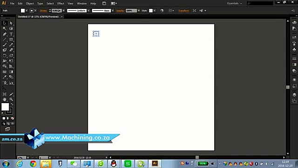This screenshot has width=298, height=168.
Task: Reset to default fill and stroke
Action: (3, 113)
